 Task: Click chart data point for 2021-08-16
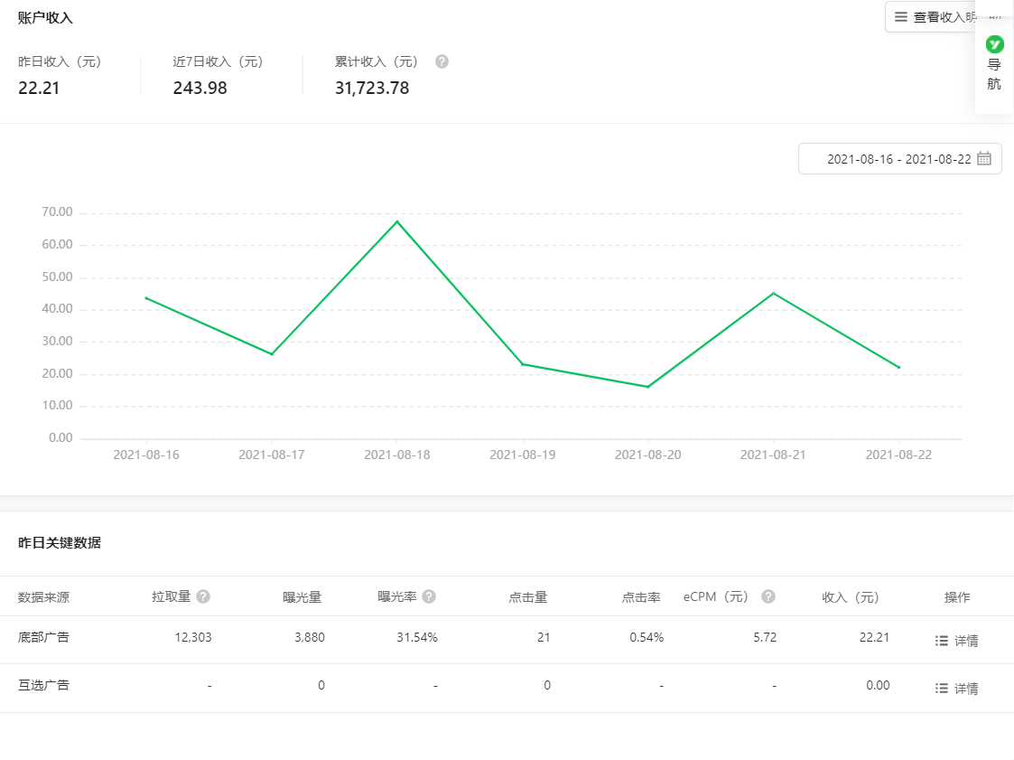coord(146,297)
